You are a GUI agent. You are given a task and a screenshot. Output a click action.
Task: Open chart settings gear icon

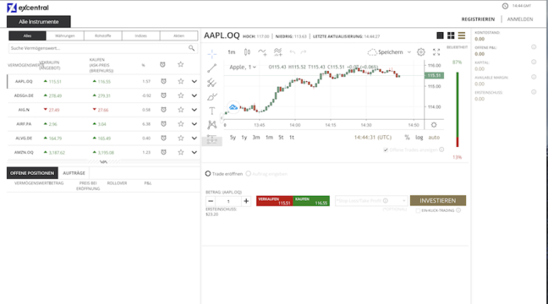(421, 52)
